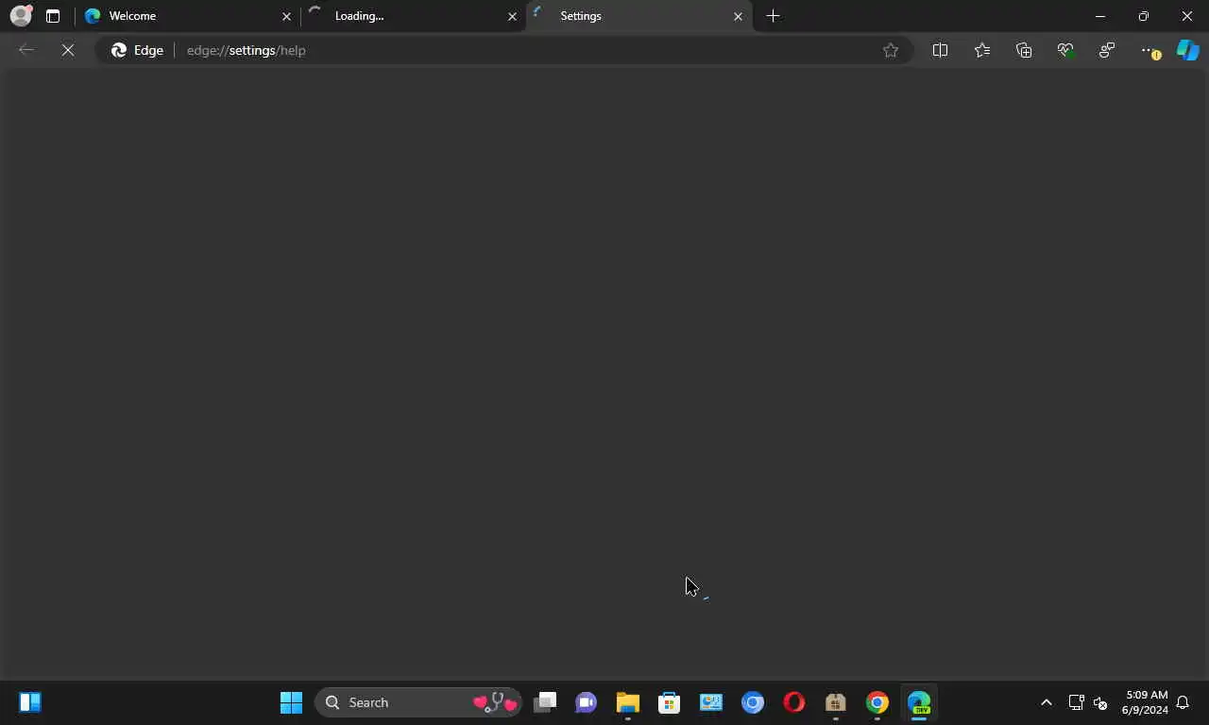Click the taskbar Search box
1209x725 pixels.
point(418,702)
